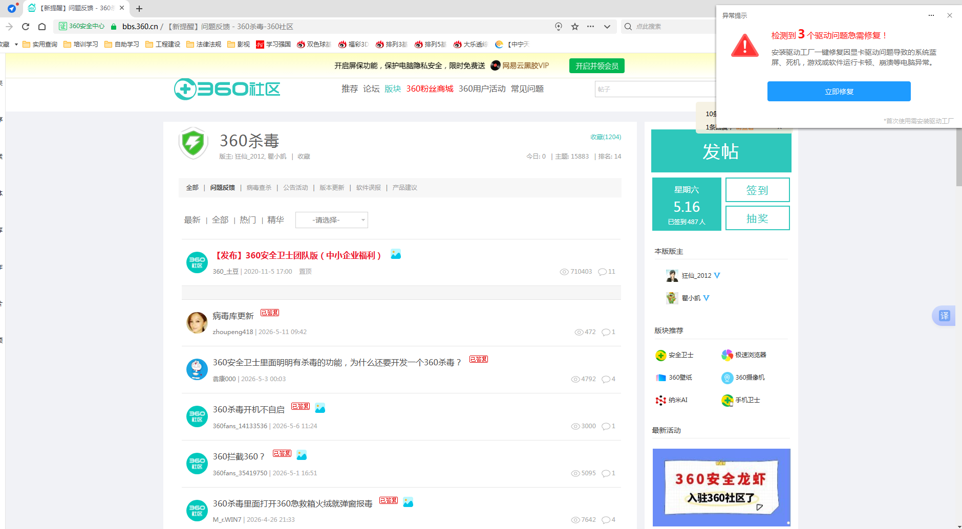Viewport: 962px width, 529px height.
Task: Switch to the 版本更新 category tab
Action: [332, 188]
